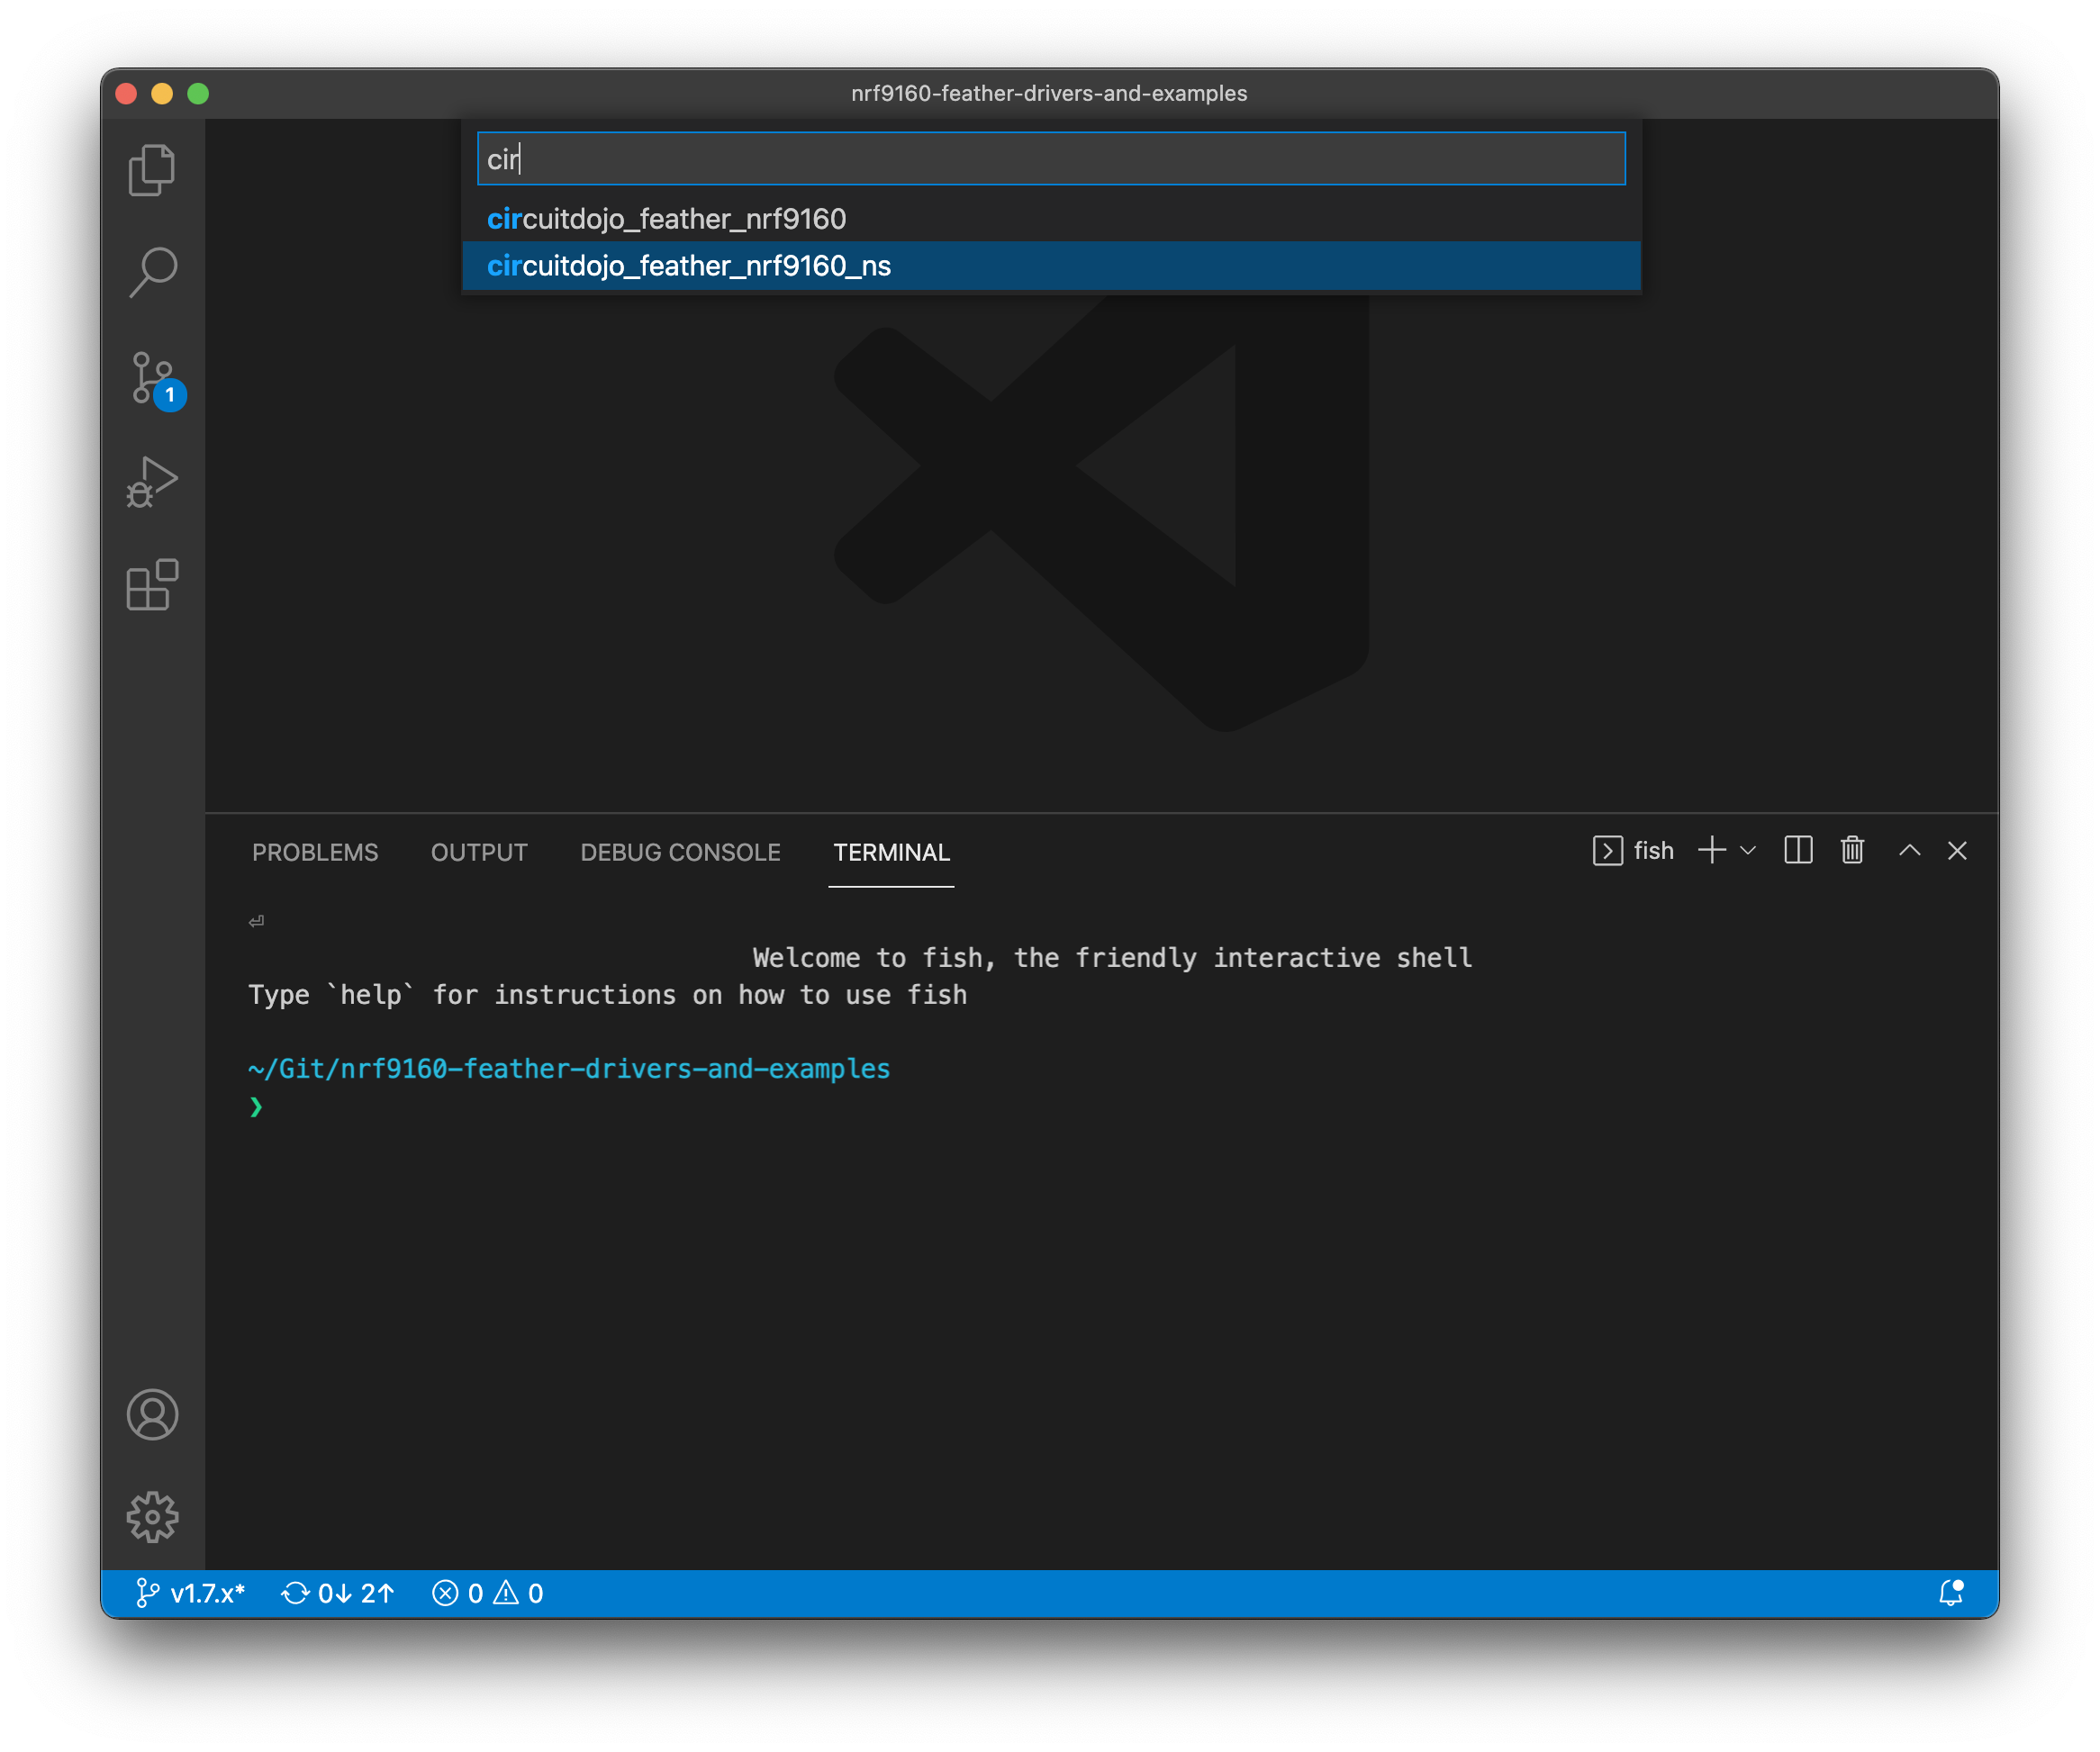Open the Explorer view in activity bar

152,169
